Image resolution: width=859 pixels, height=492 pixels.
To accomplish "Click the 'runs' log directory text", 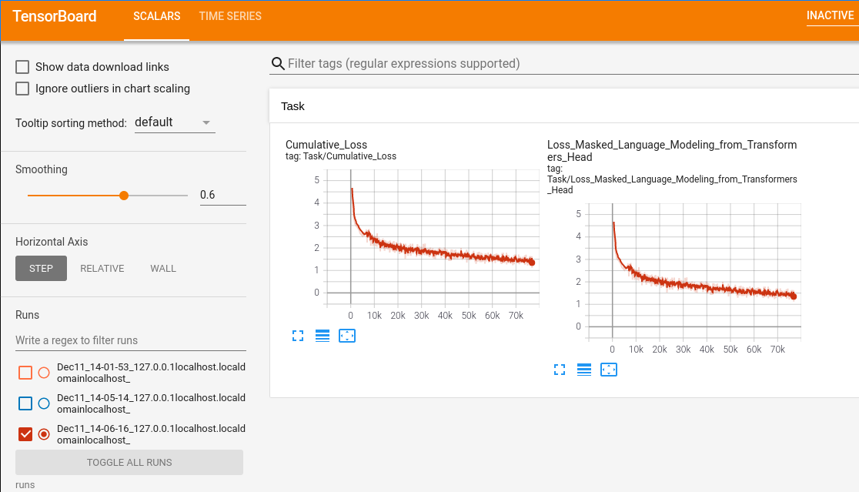I will [25, 485].
